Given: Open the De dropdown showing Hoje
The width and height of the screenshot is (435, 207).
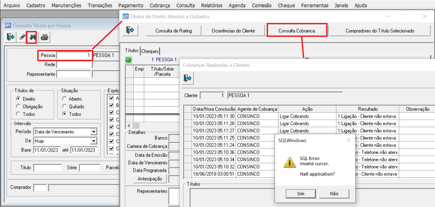Looking at the screenshot, I should point(94,141).
